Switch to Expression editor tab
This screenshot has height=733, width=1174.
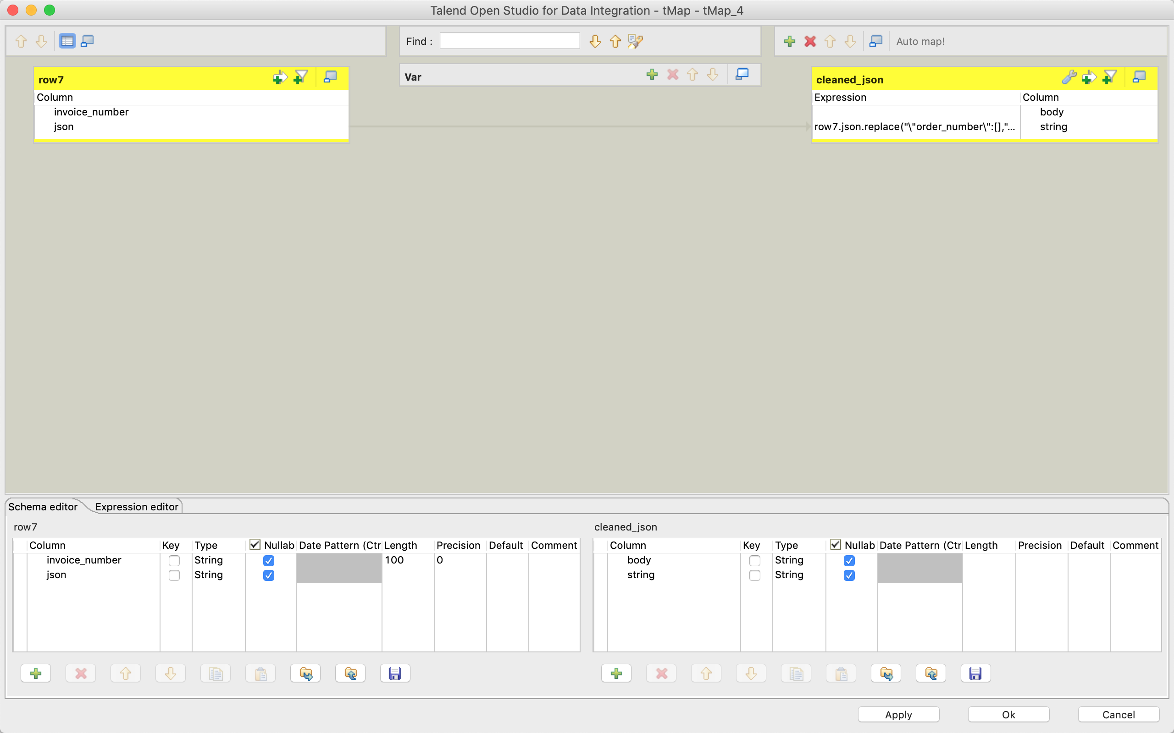pyautogui.click(x=137, y=507)
